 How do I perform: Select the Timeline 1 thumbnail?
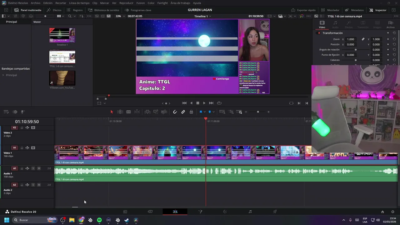[62, 35]
